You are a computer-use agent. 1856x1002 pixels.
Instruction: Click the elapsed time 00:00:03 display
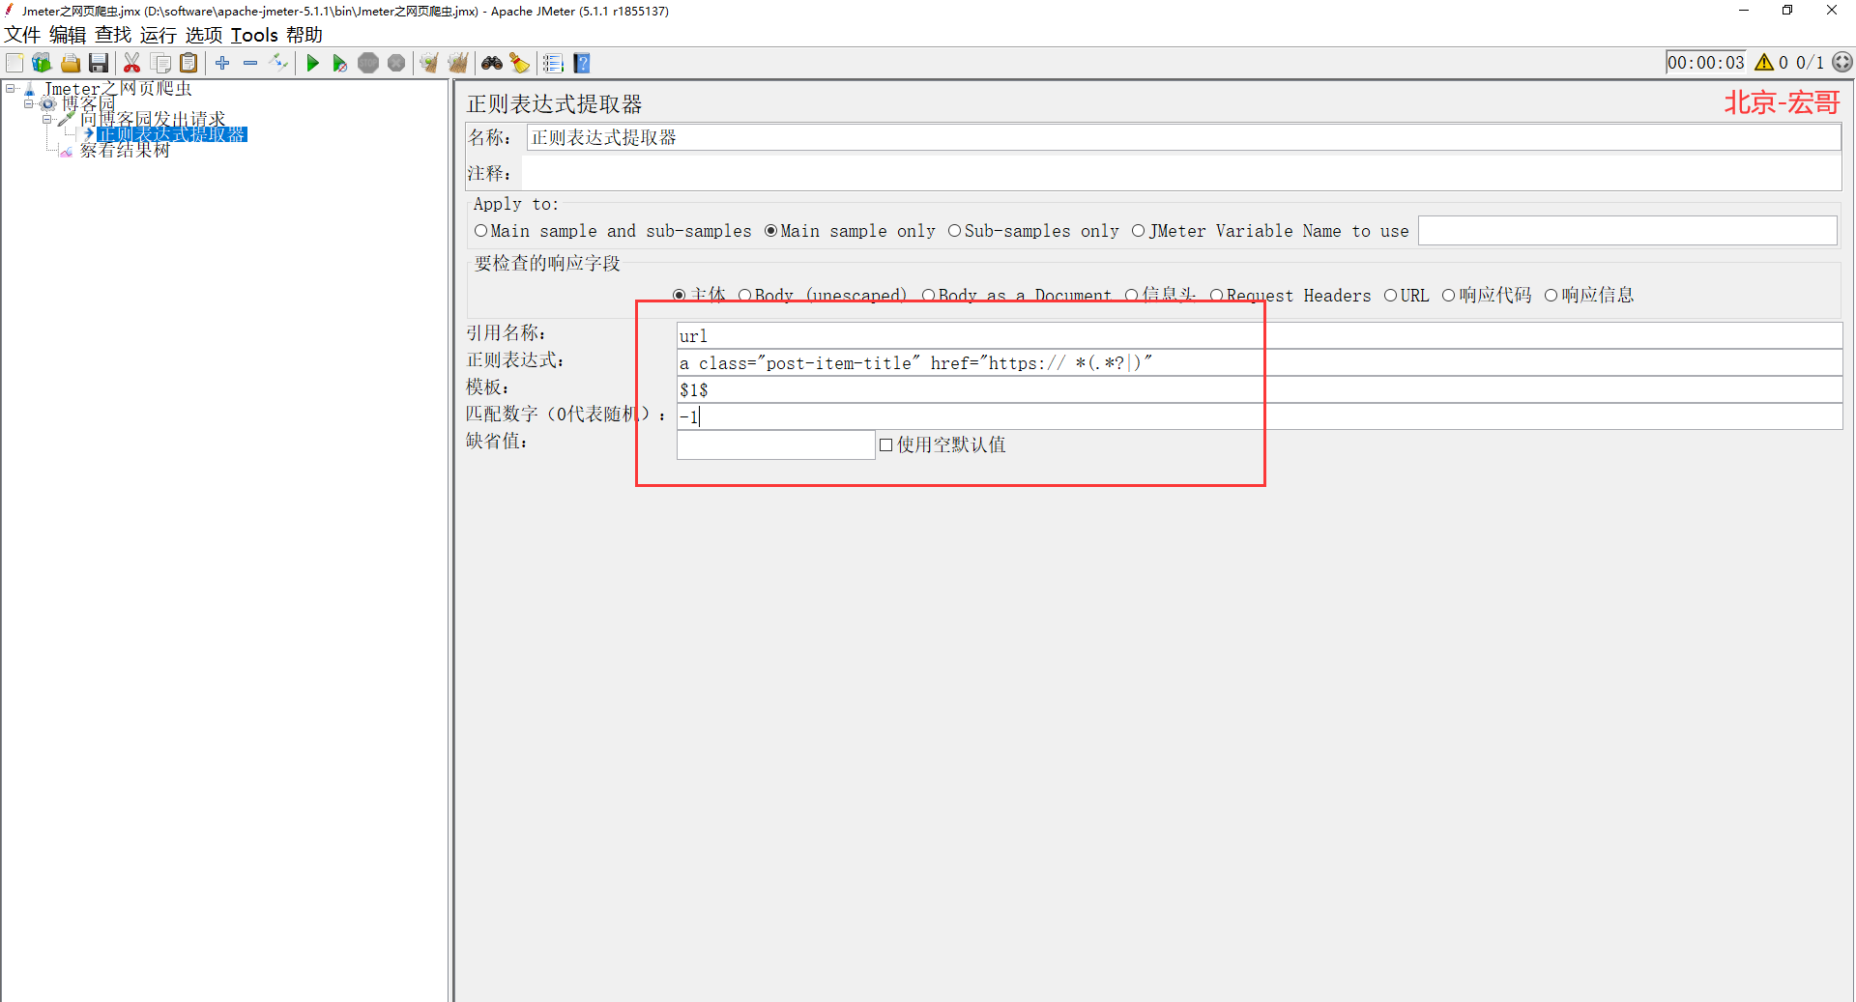pos(1705,63)
